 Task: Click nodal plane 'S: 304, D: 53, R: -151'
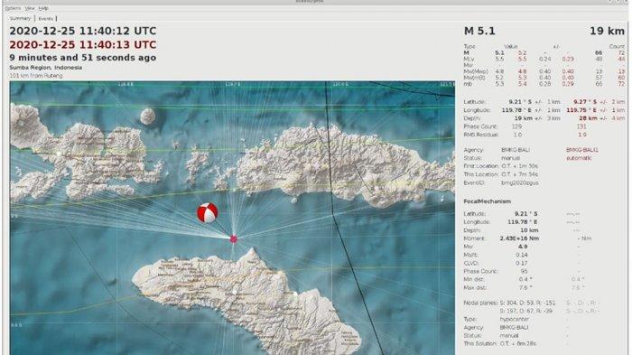[527, 303]
